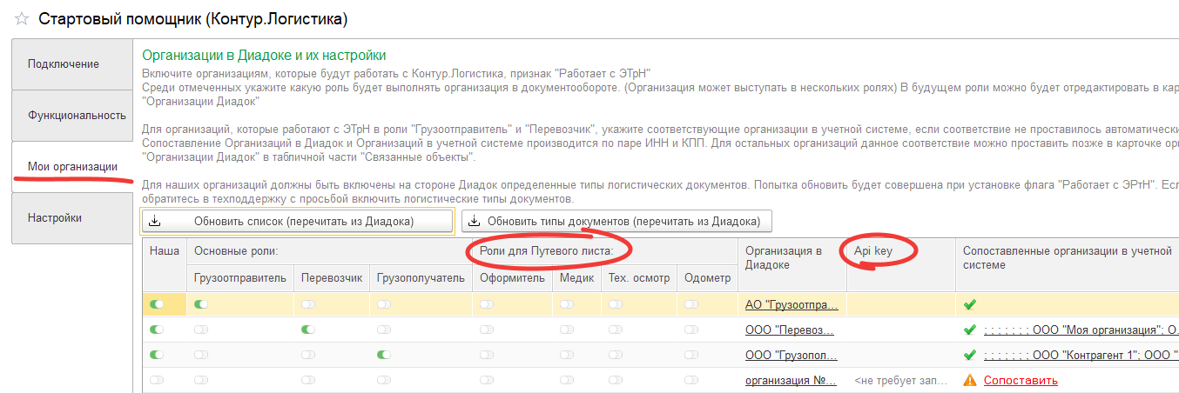
Task: Disable Перевозчик switch for ООО "Перевоз…" row
Action: click(x=309, y=330)
